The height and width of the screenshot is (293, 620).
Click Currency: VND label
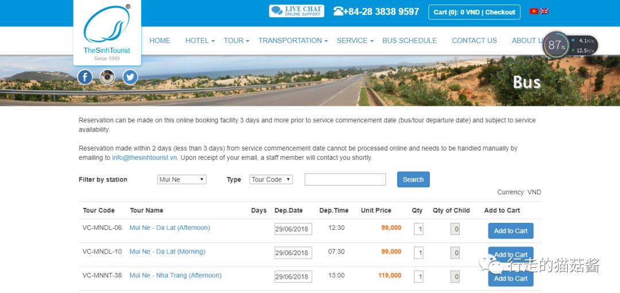519,192
